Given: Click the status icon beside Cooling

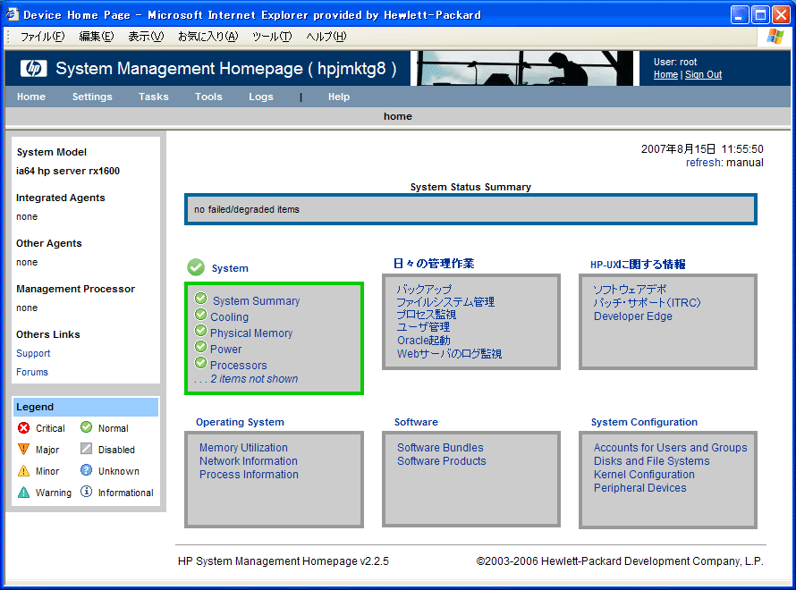Looking at the screenshot, I should pyautogui.click(x=201, y=315).
